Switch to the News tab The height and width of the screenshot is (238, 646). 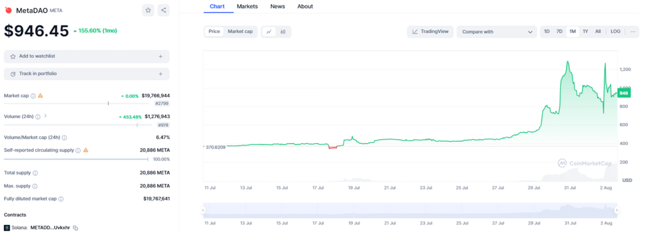[278, 7]
